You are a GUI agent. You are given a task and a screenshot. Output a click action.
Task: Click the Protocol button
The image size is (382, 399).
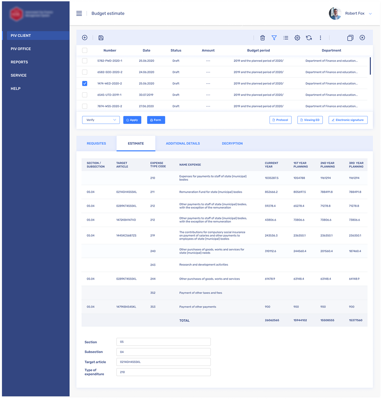pos(280,120)
